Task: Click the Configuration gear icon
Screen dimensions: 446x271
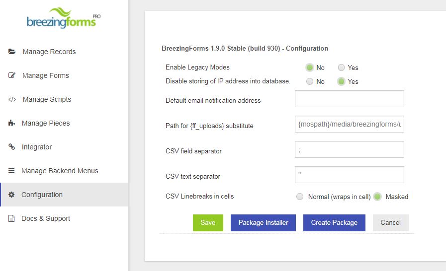Action: click(11, 195)
